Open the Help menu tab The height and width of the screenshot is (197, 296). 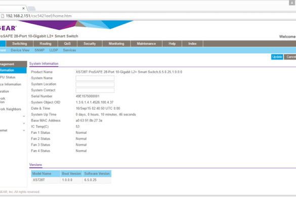coord(172,43)
